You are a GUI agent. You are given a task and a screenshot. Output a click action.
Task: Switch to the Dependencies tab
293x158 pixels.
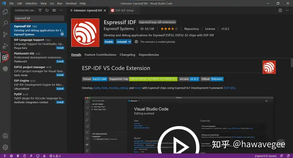(x=149, y=55)
